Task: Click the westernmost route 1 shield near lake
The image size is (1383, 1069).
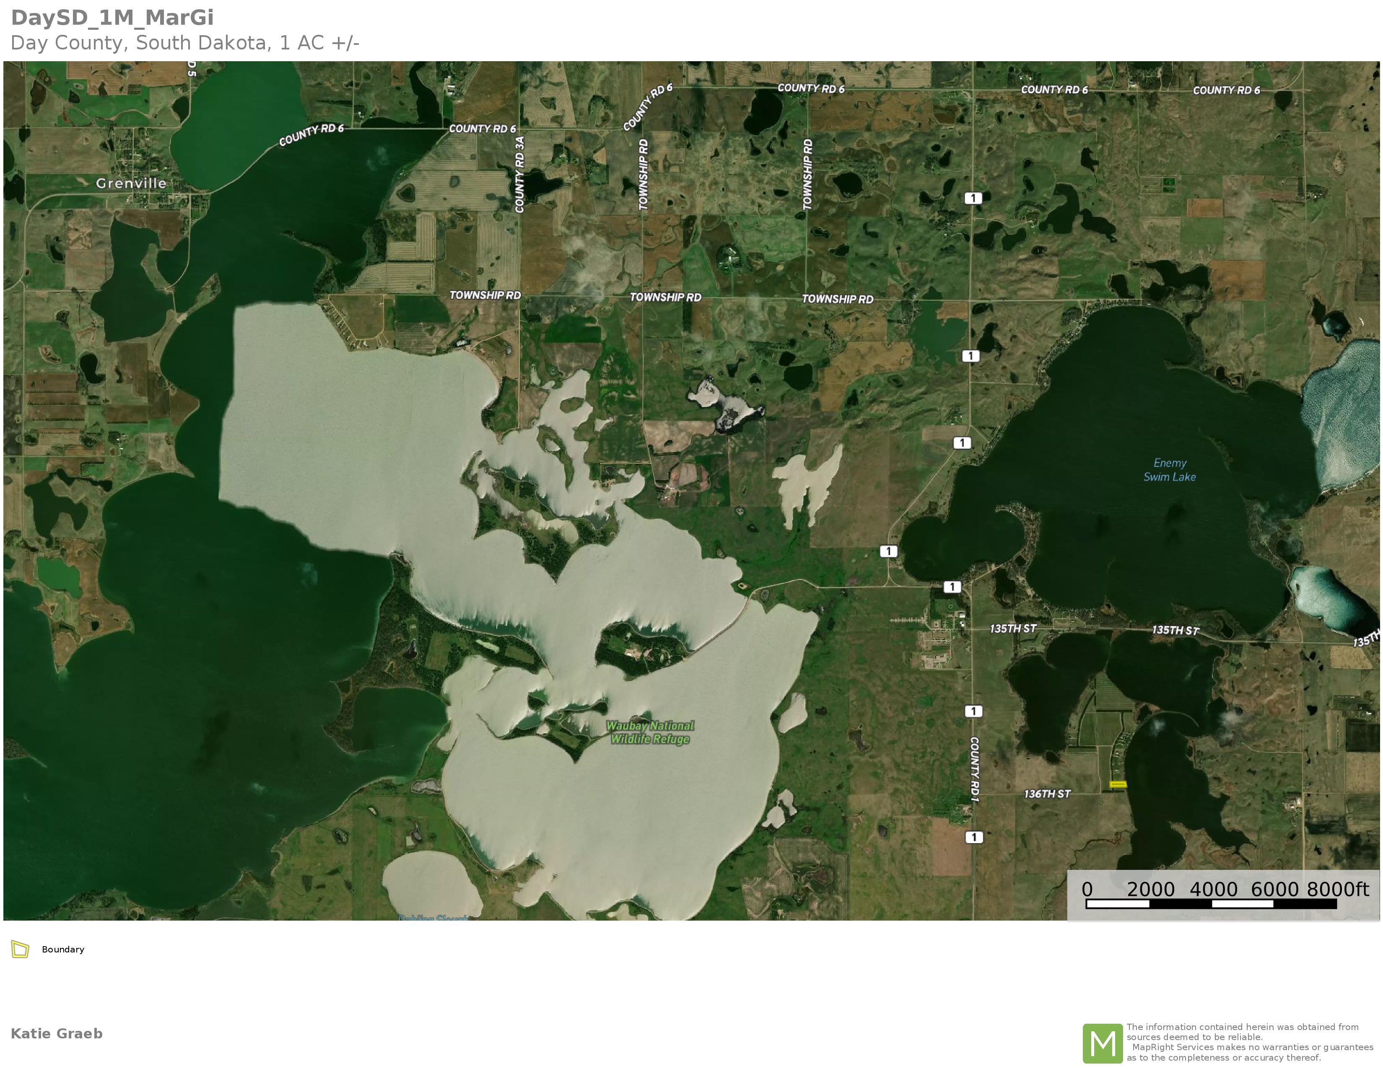Action: click(x=888, y=551)
